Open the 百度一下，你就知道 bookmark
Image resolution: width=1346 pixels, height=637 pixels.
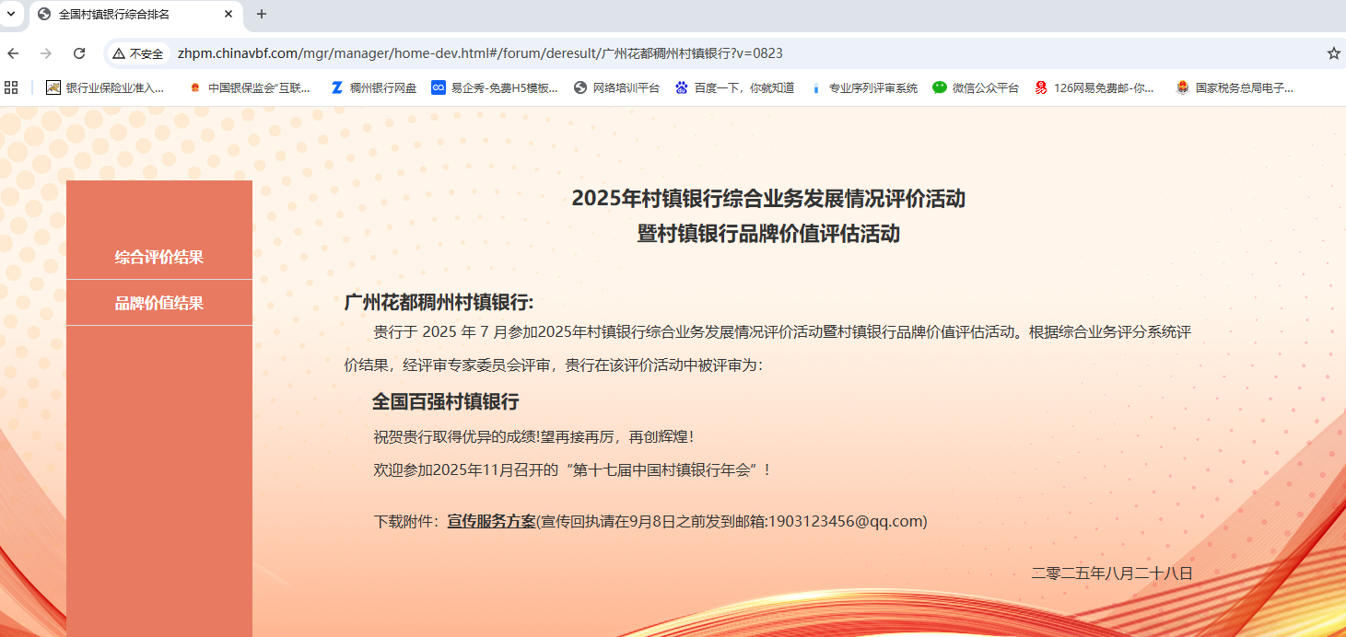pyautogui.click(x=734, y=88)
